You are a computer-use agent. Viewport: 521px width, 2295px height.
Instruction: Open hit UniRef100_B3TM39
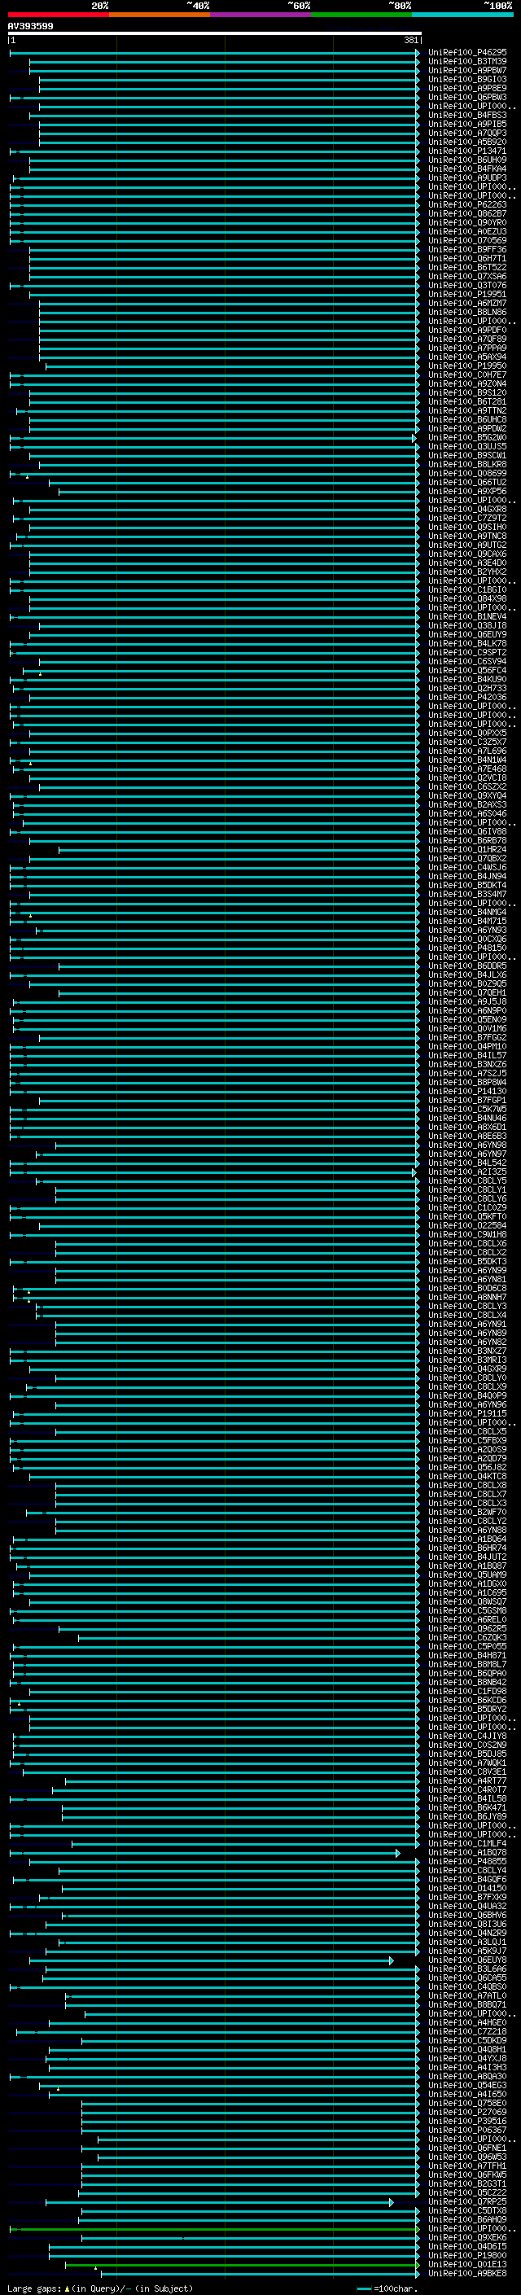click(x=467, y=62)
